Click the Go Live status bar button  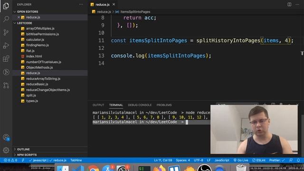pyautogui.click(x=241, y=161)
